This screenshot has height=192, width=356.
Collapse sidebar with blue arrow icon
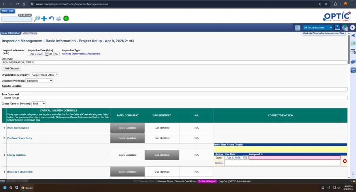[x=353, y=35]
